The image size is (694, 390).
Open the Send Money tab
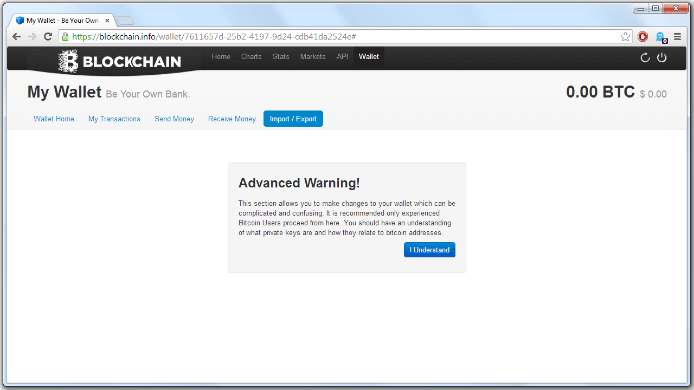174,119
